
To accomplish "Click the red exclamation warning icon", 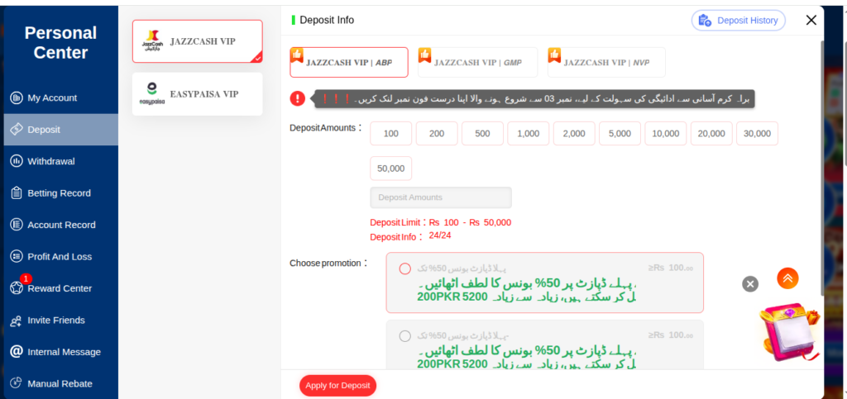I will (298, 98).
